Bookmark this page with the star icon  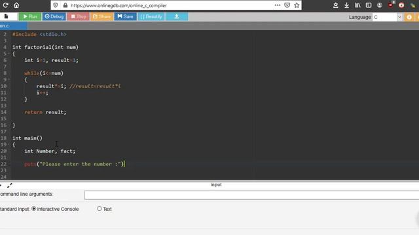click(297, 5)
